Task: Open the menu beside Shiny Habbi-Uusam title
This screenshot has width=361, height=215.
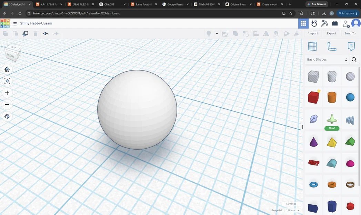Action: [15, 23]
